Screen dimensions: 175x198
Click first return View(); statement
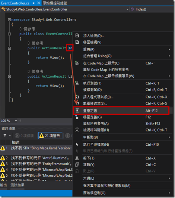50,58
